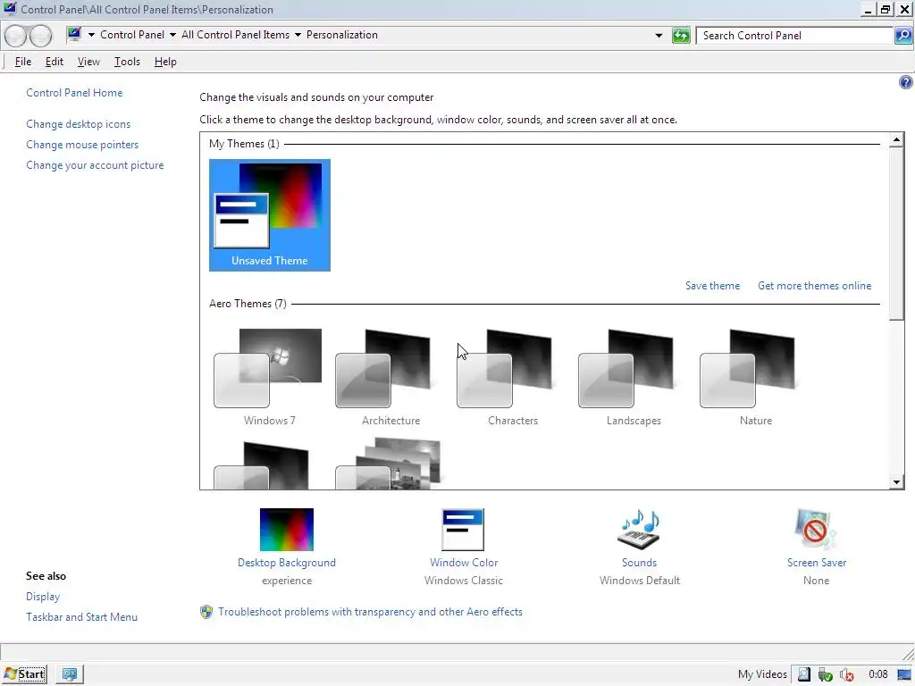Screen dimensions: 915x686
Task: Click the Personalization icon in address bar
Action: (74, 35)
